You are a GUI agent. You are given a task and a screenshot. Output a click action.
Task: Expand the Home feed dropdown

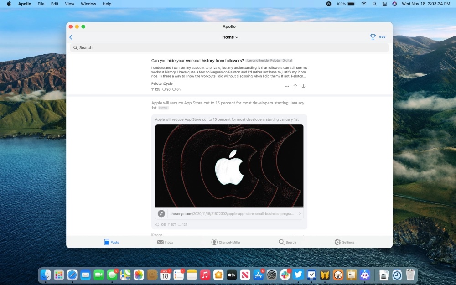[230, 37]
